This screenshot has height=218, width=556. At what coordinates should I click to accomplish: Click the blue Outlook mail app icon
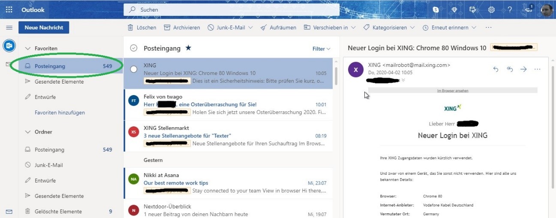point(9,45)
